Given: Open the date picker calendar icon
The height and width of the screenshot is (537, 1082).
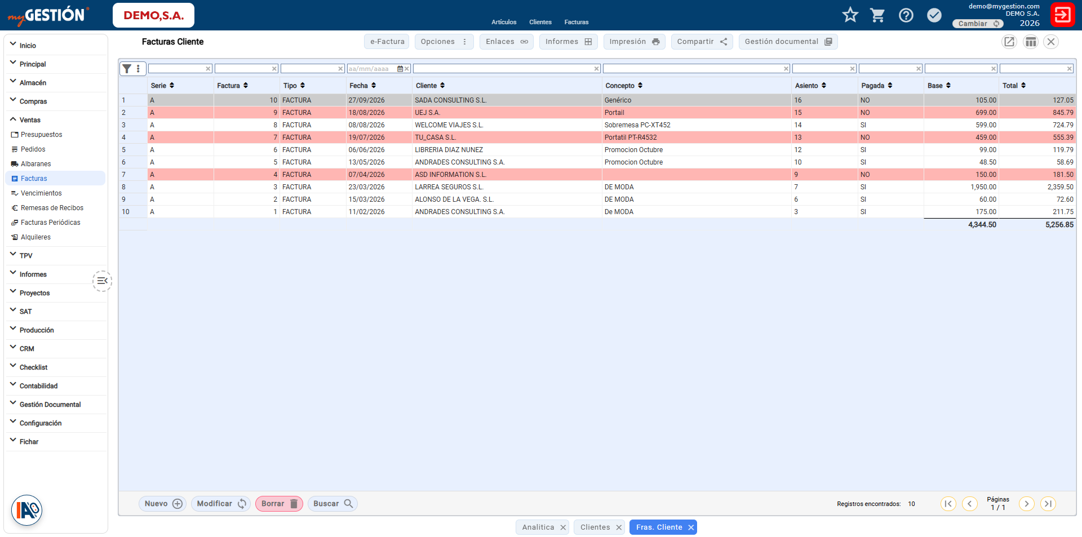Looking at the screenshot, I should point(400,69).
